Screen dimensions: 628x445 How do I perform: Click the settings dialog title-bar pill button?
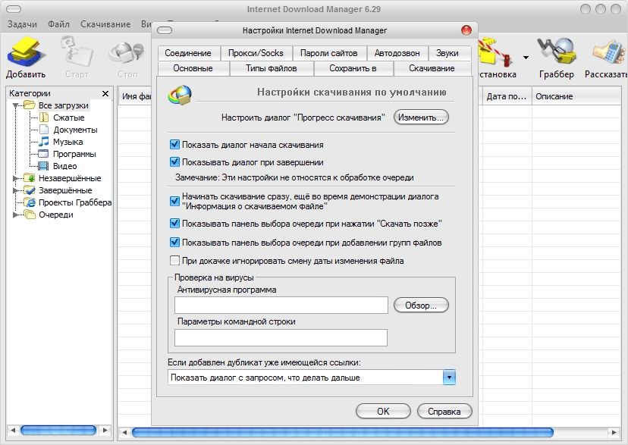point(165,30)
